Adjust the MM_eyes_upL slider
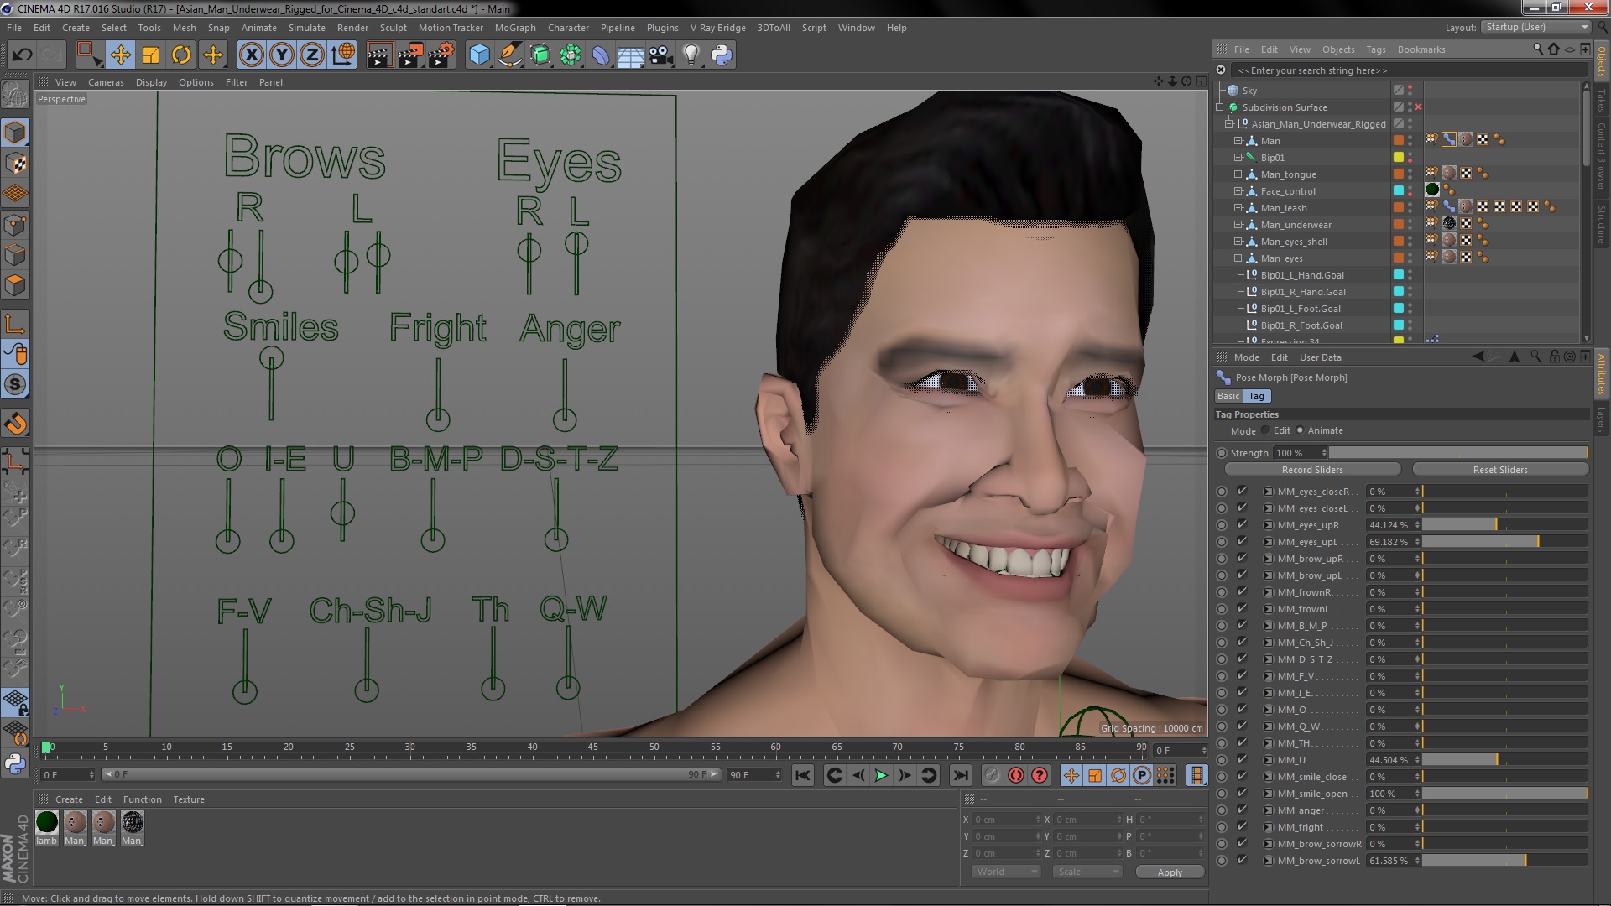The image size is (1611, 906). pyautogui.click(x=1504, y=542)
